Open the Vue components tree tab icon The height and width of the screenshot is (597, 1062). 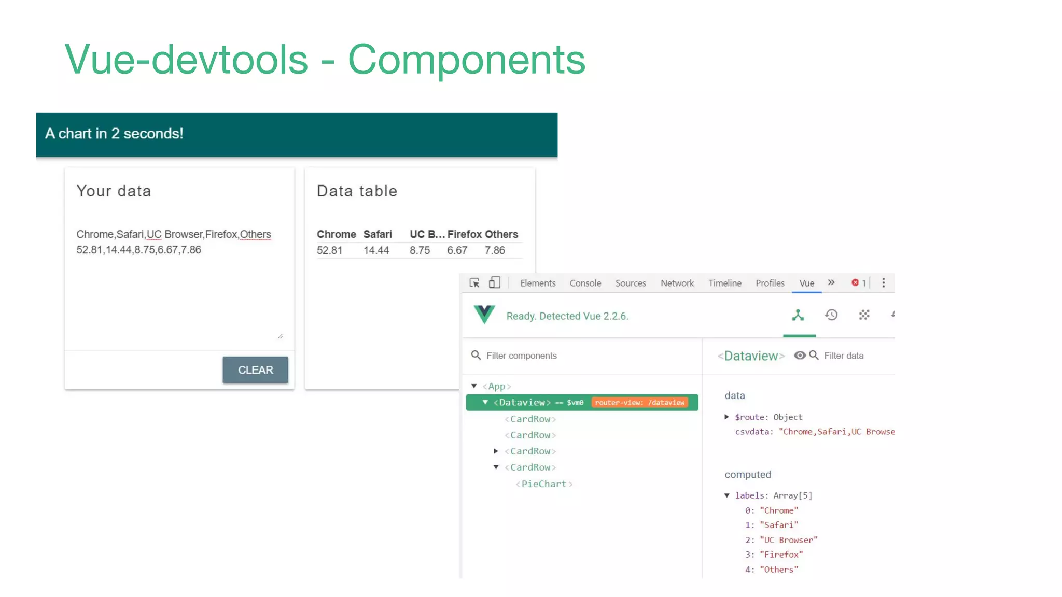pyautogui.click(x=798, y=315)
